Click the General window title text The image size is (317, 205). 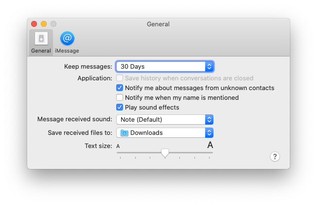(x=158, y=24)
